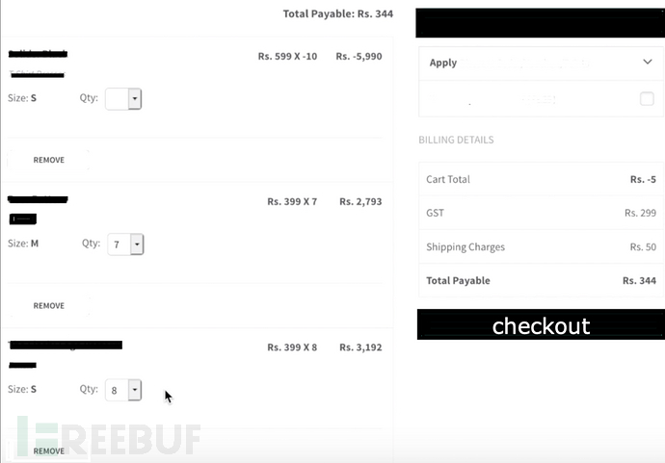
Task: Click the dropdown arrow beside quantity 8
Action: click(x=134, y=390)
